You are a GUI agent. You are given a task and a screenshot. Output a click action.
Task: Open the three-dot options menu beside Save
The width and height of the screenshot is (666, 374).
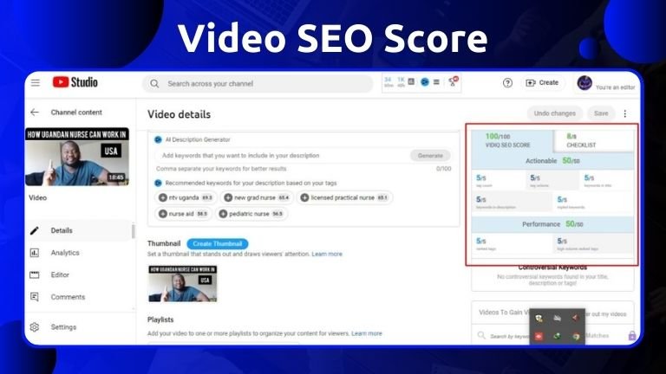pyautogui.click(x=625, y=113)
